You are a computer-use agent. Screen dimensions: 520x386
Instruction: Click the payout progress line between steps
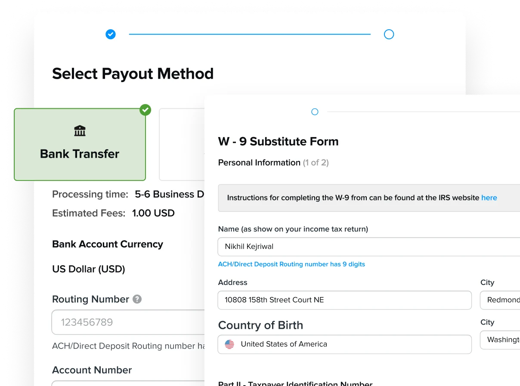[250, 34]
